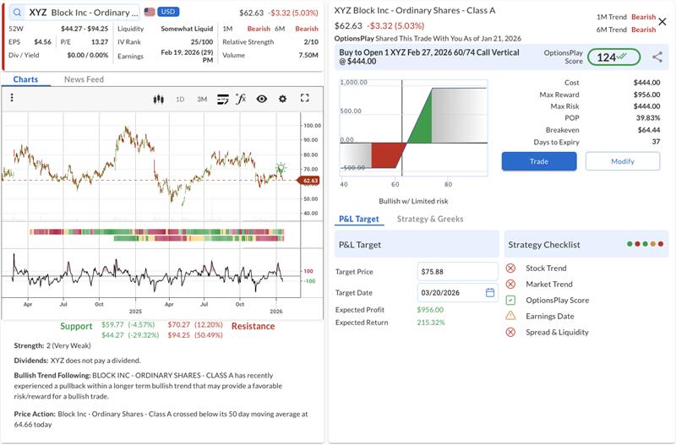Click the share trade icon
Image resolution: width=676 pixels, height=445 pixels.
(x=657, y=57)
